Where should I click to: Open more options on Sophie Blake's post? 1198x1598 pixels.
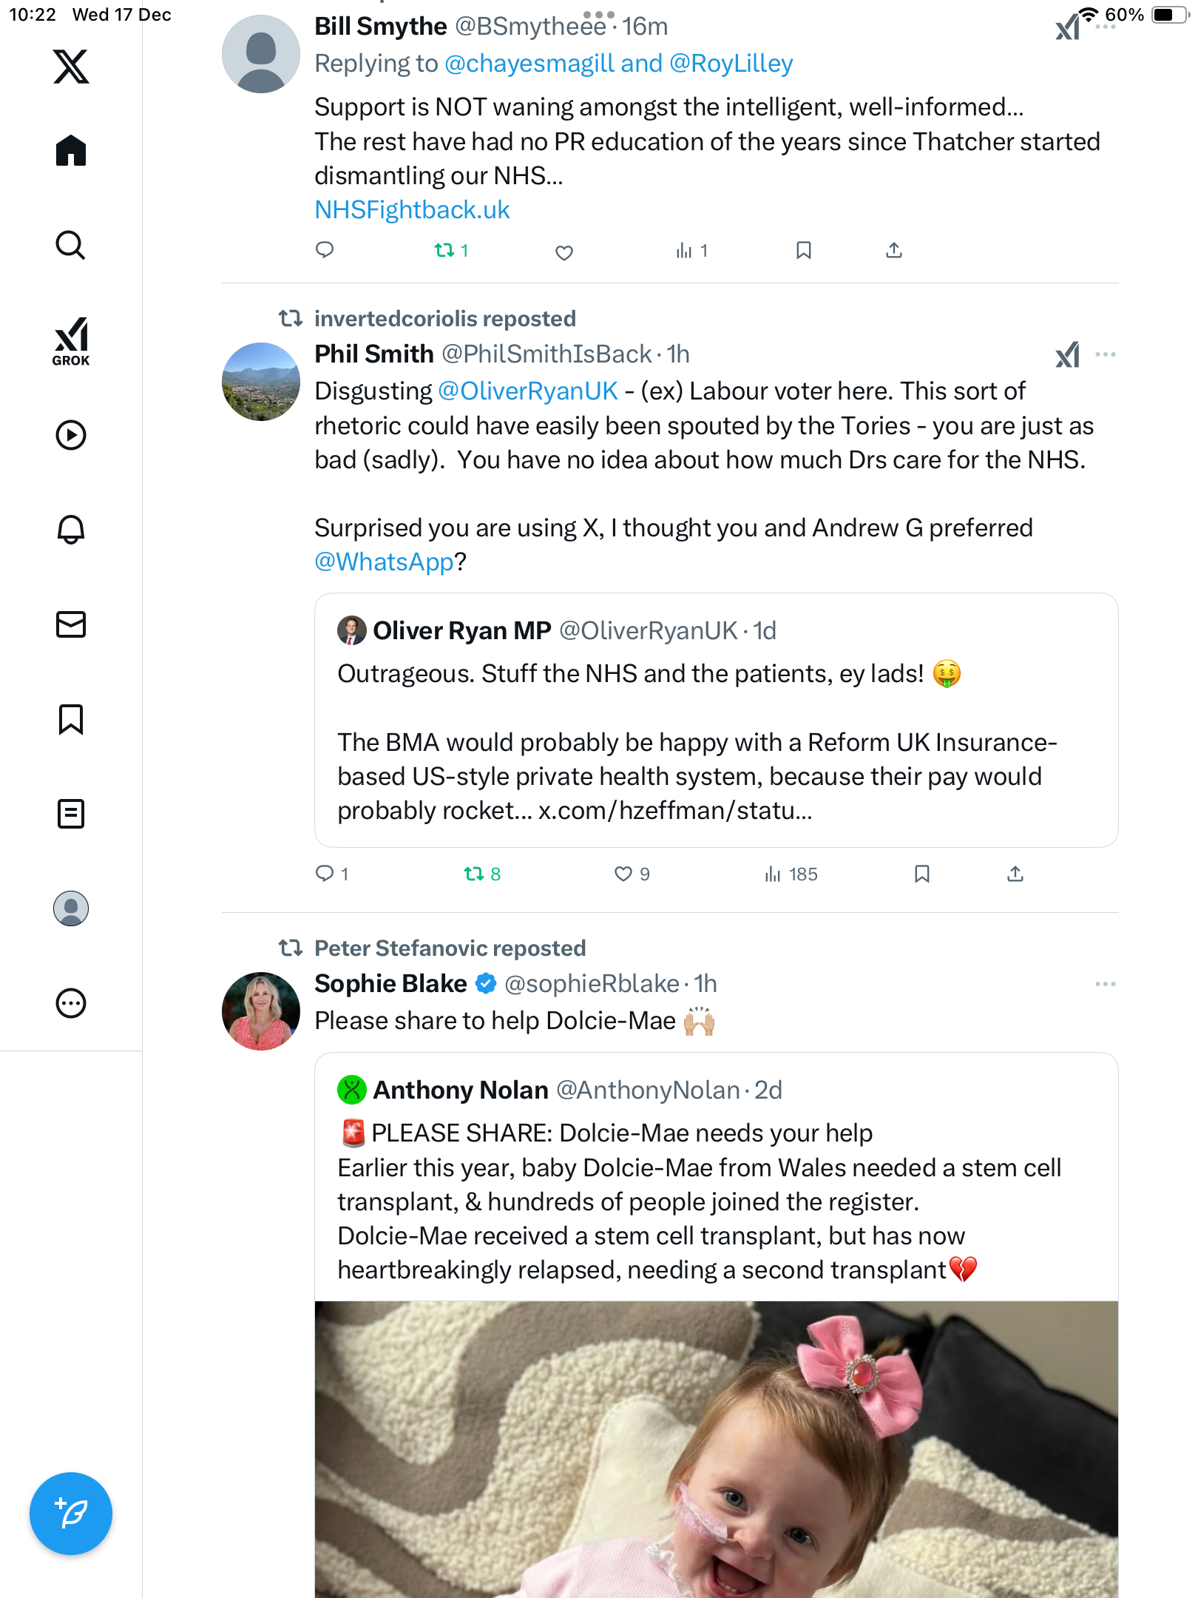pyautogui.click(x=1106, y=984)
